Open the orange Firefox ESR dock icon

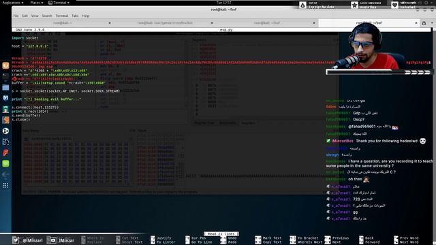coord(5,65)
